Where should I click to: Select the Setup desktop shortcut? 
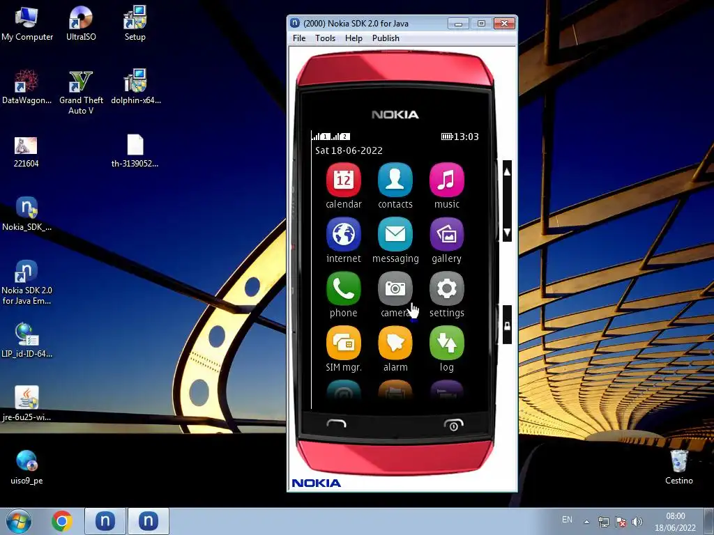[135, 24]
